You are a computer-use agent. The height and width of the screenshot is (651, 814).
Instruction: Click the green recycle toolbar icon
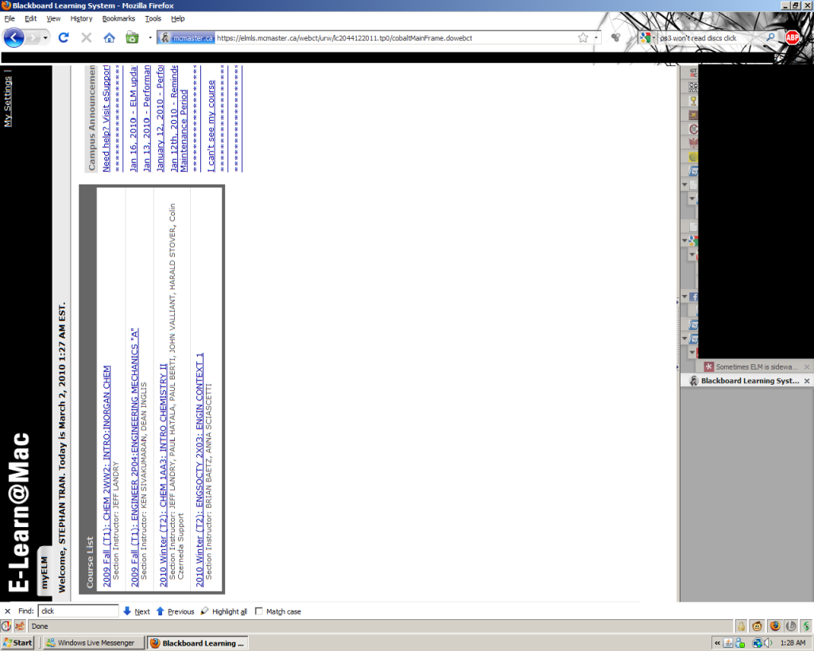pos(132,38)
